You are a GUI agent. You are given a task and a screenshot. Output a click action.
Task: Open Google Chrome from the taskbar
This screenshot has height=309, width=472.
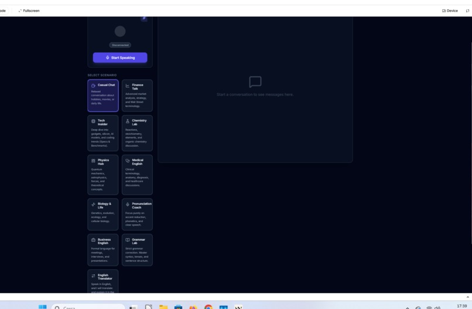(208, 307)
